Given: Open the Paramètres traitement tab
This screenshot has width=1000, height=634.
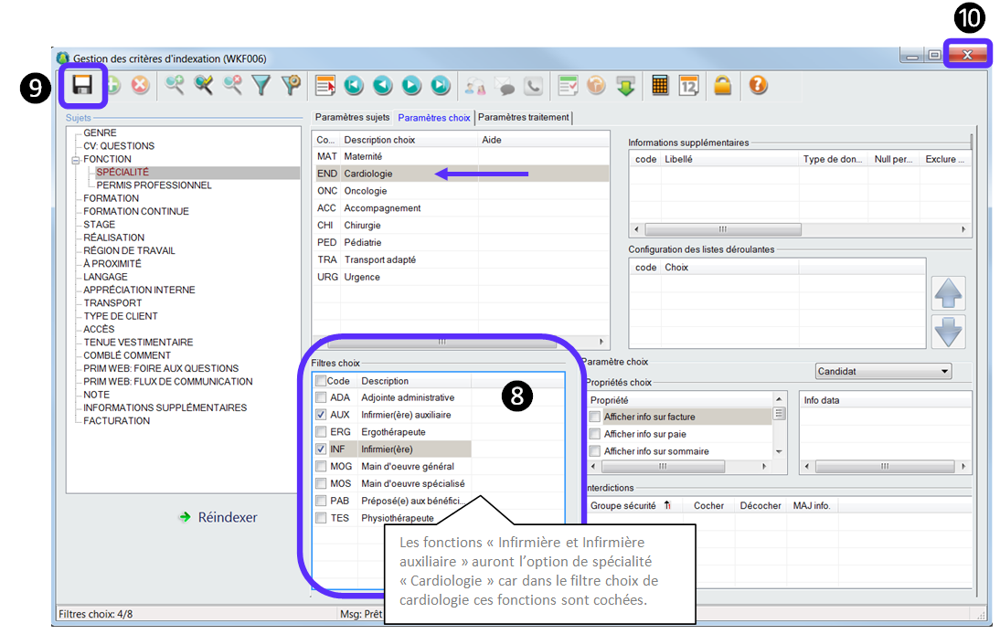Looking at the screenshot, I should (524, 118).
